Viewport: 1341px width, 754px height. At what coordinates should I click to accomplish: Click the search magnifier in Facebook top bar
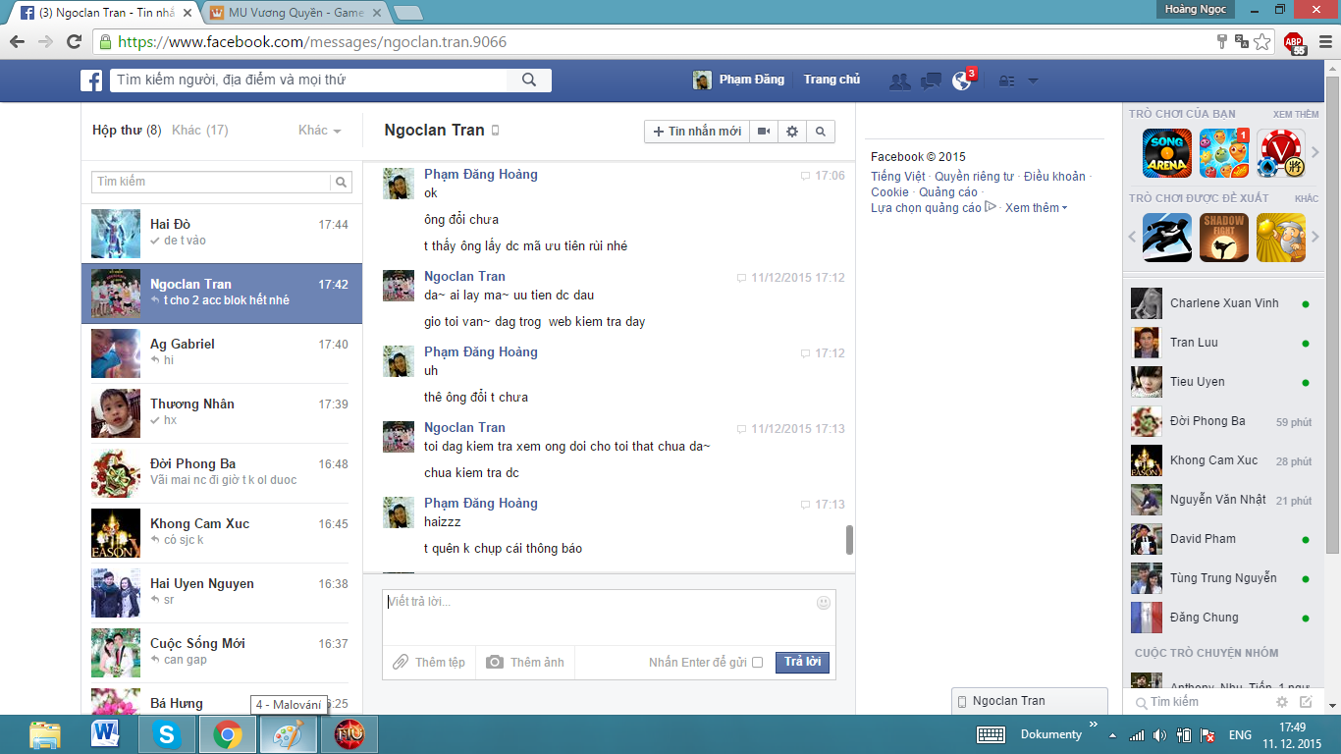tap(529, 81)
